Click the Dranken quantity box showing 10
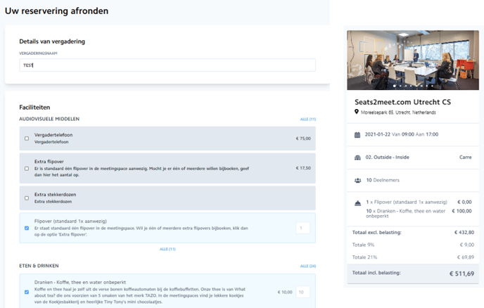The width and height of the screenshot is (484, 308). click(302, 291)
